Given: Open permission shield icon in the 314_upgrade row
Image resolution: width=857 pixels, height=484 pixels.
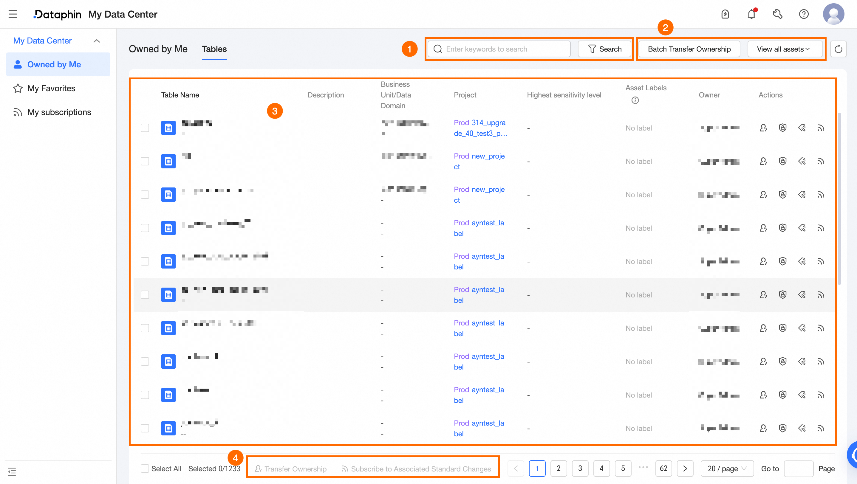Looking at the screenshot, I should point(782,128).
